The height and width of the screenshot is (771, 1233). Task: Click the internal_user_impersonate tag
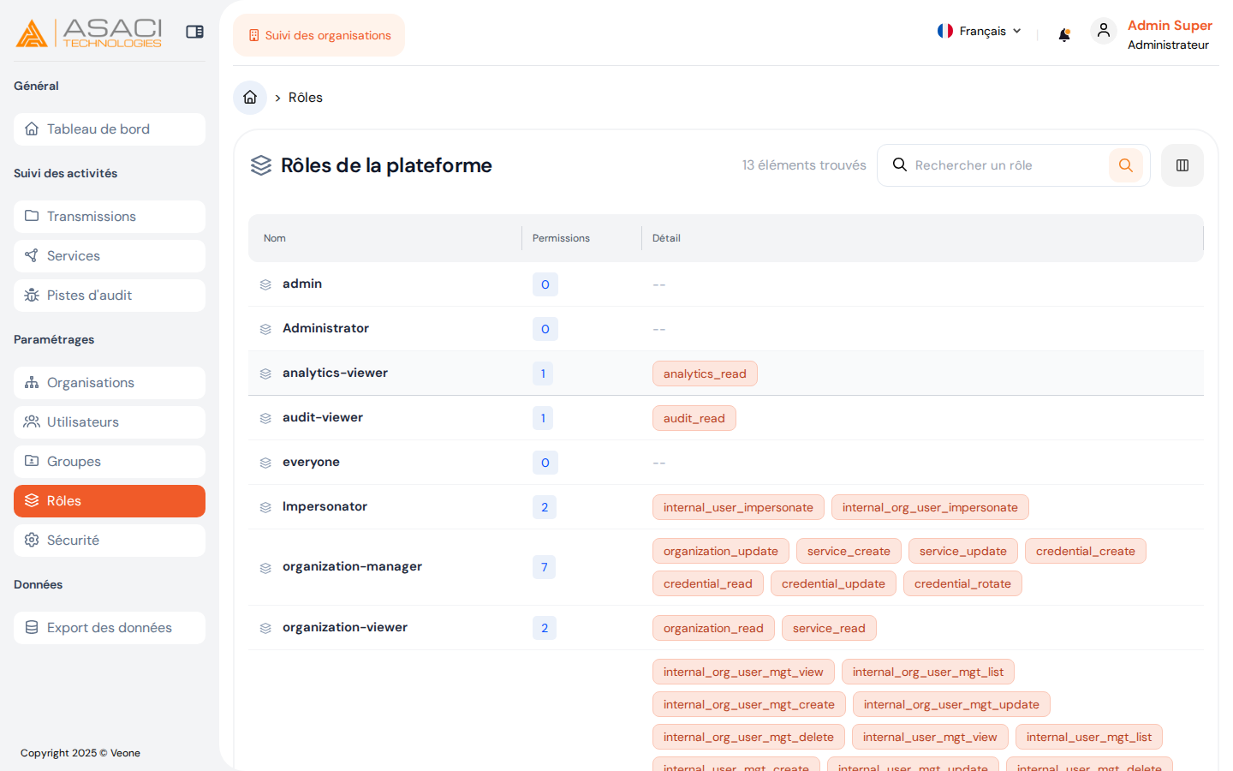[738, 507]
